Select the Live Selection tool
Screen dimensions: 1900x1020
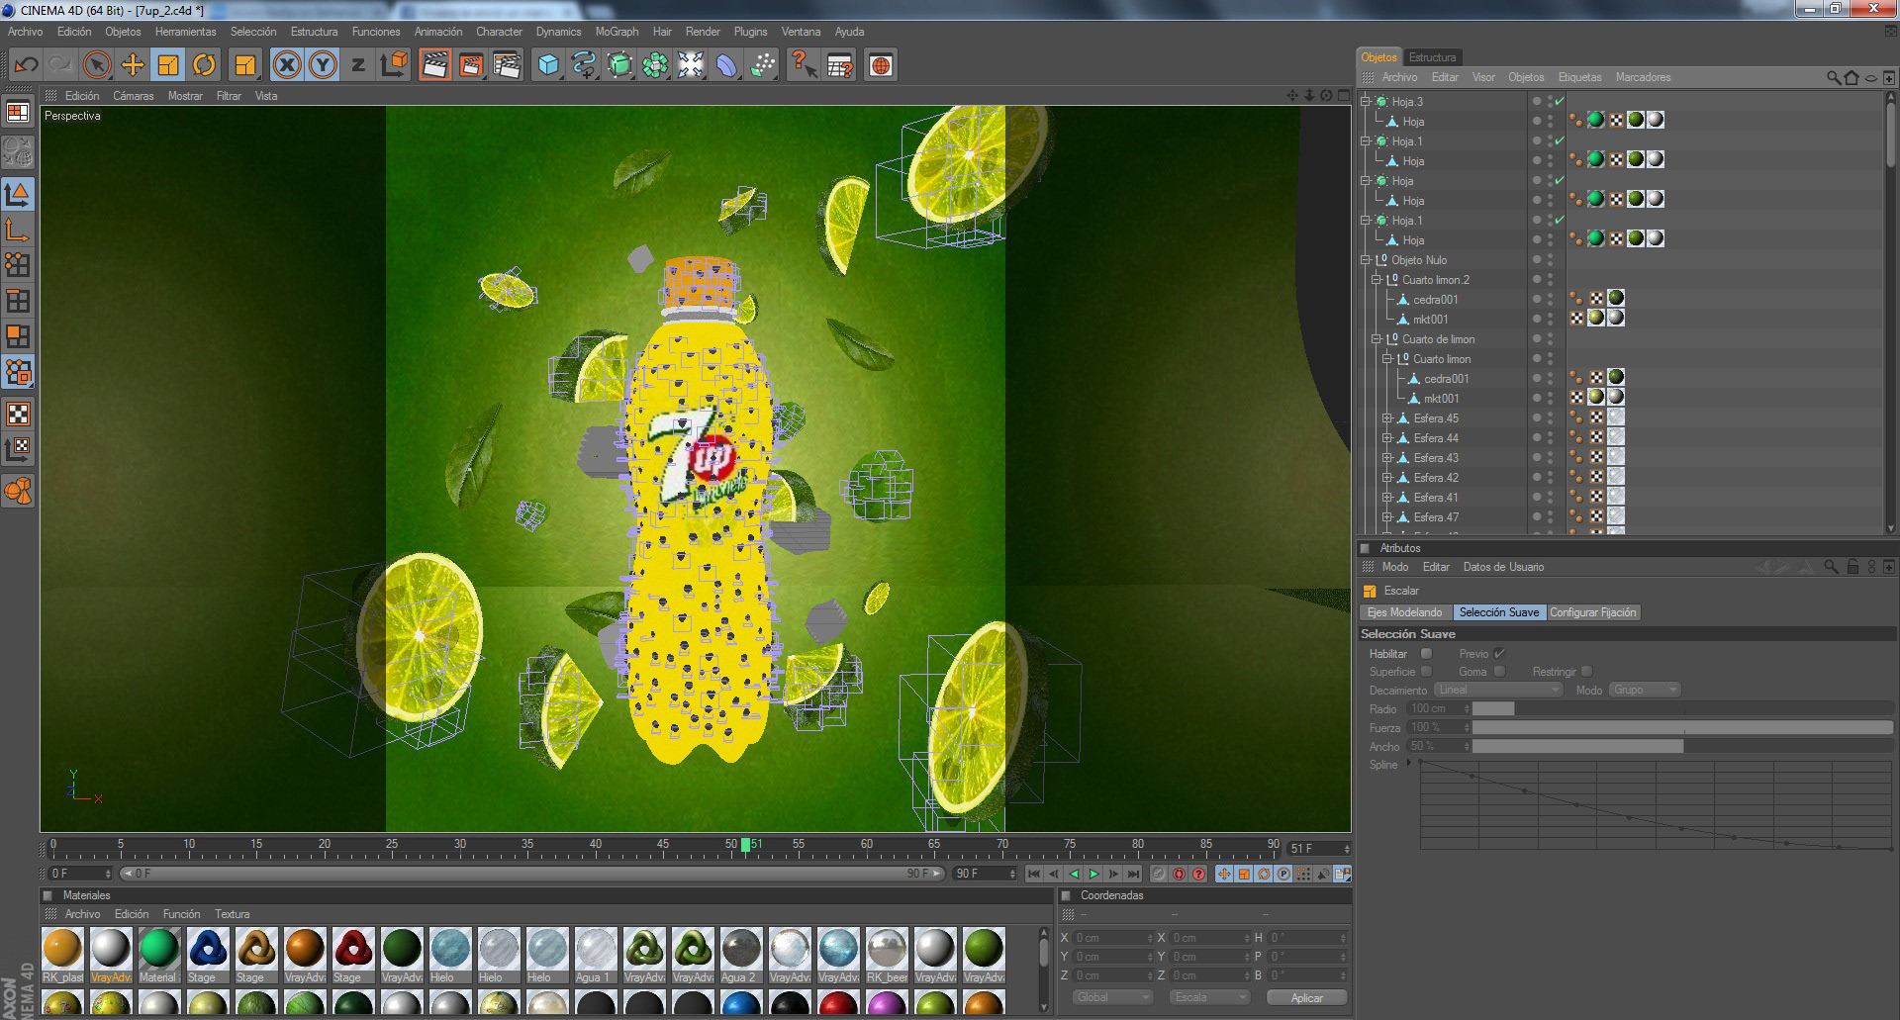tap(97, 65)
